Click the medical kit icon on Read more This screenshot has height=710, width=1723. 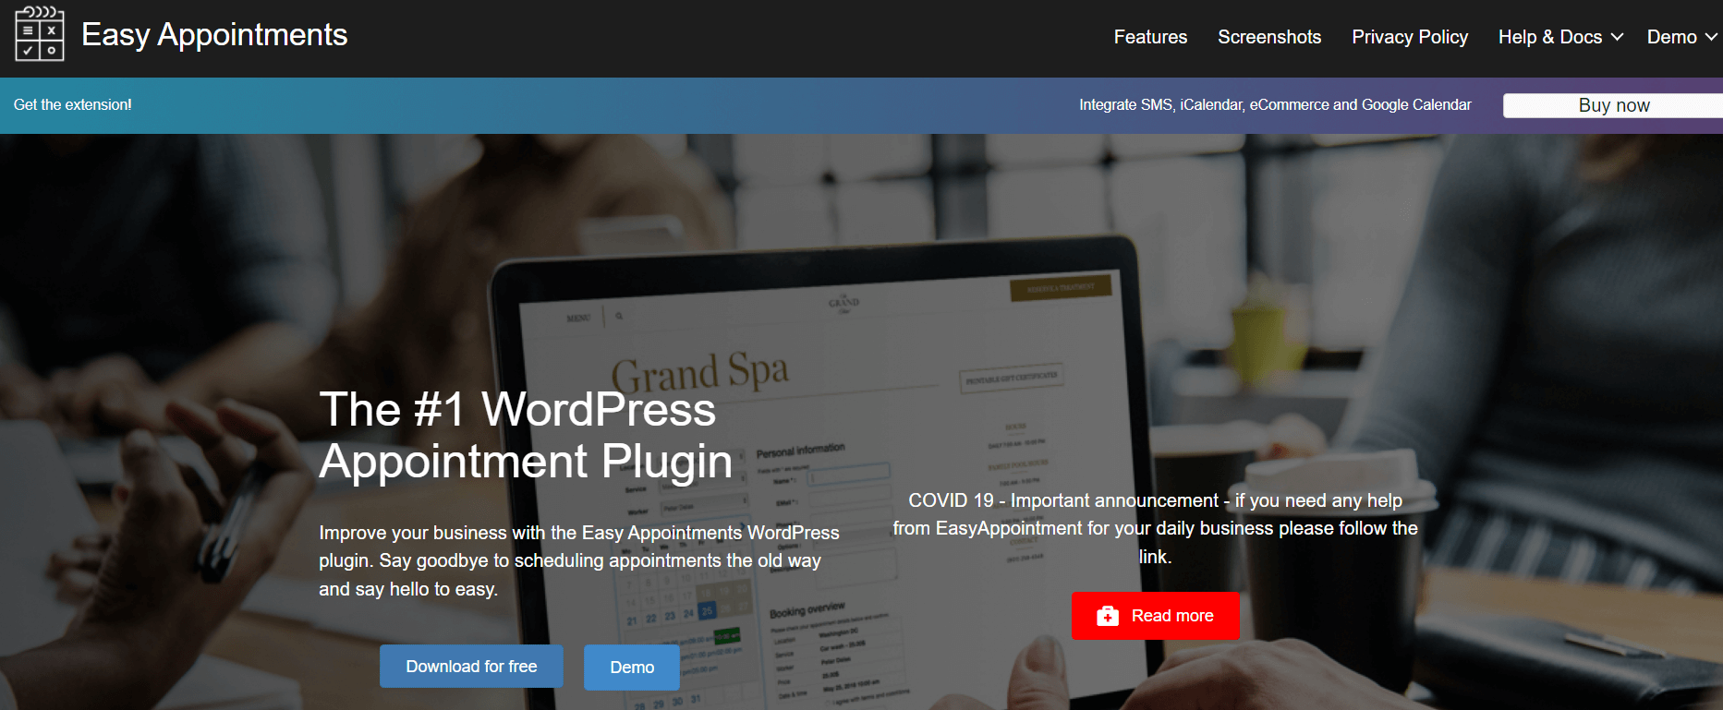point(1108,616)
